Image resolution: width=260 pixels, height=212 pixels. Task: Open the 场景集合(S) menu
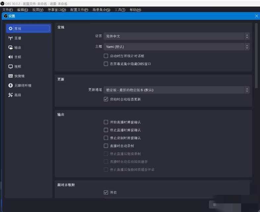pos(101,10)
